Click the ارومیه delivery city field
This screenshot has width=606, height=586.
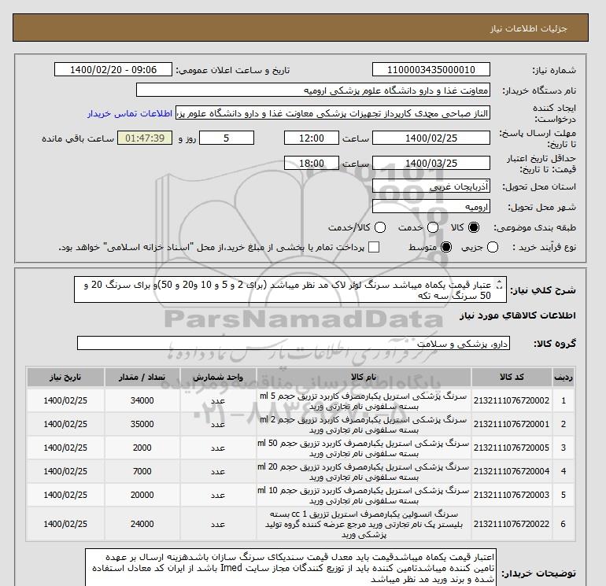tap(430, 208)
